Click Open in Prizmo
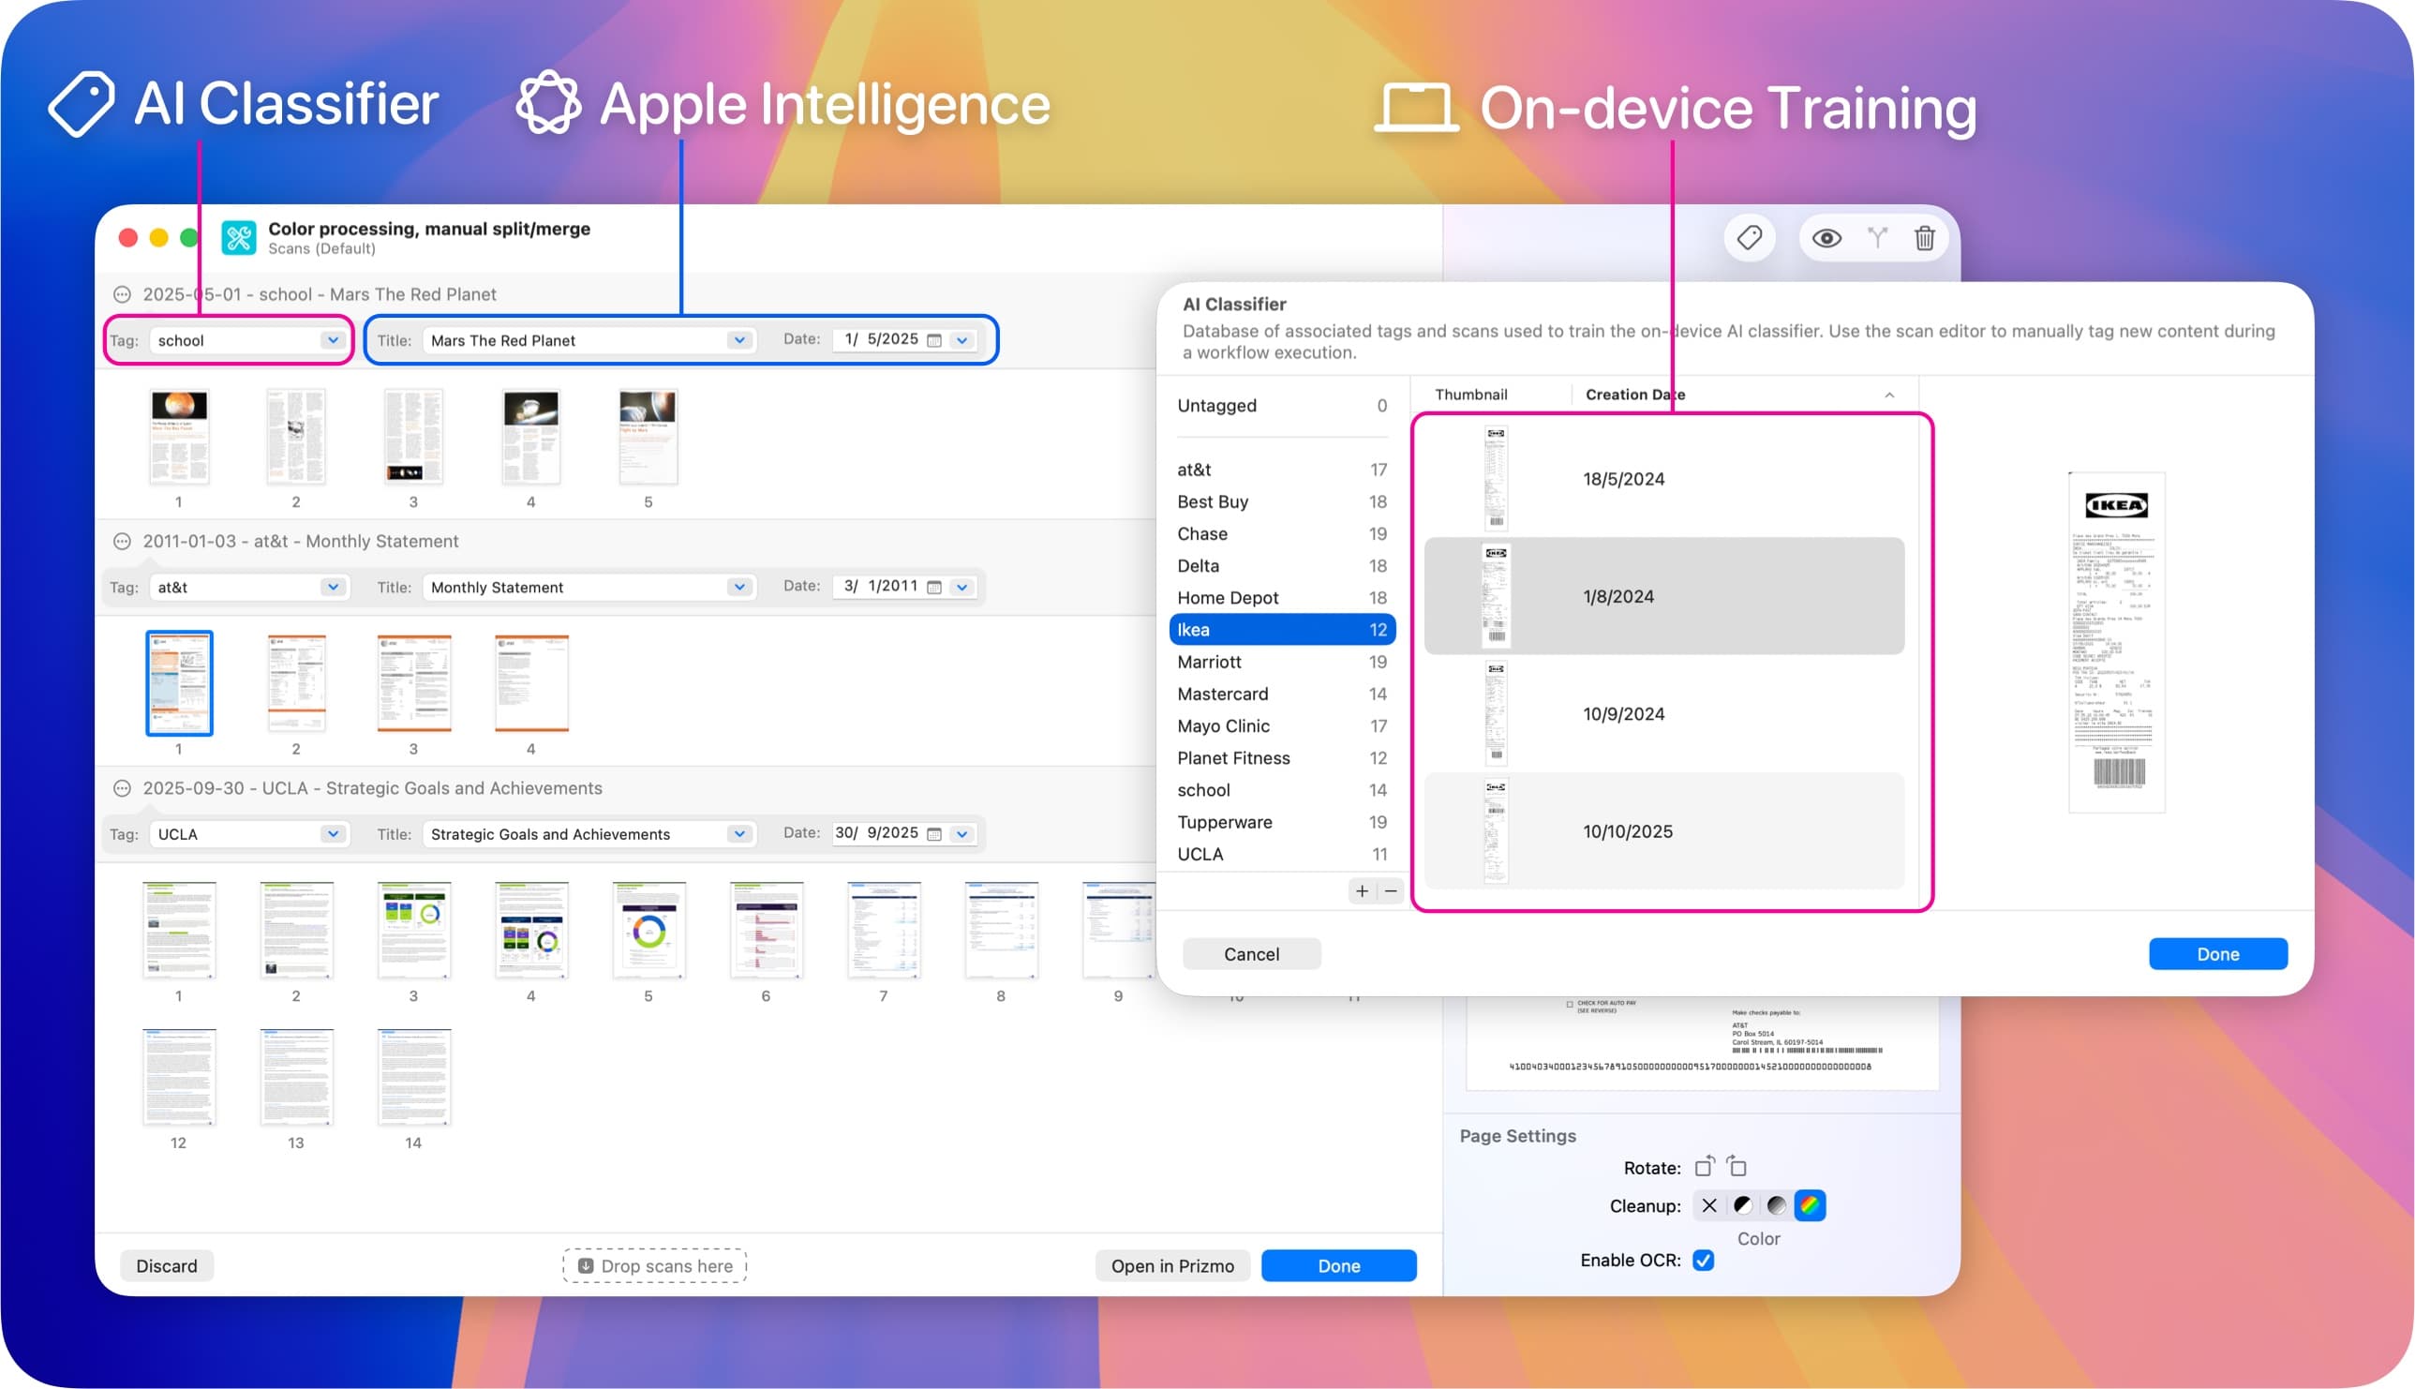Image resolution: width=2415 pixels, height=1389 pixels. coord(1172,1265)
